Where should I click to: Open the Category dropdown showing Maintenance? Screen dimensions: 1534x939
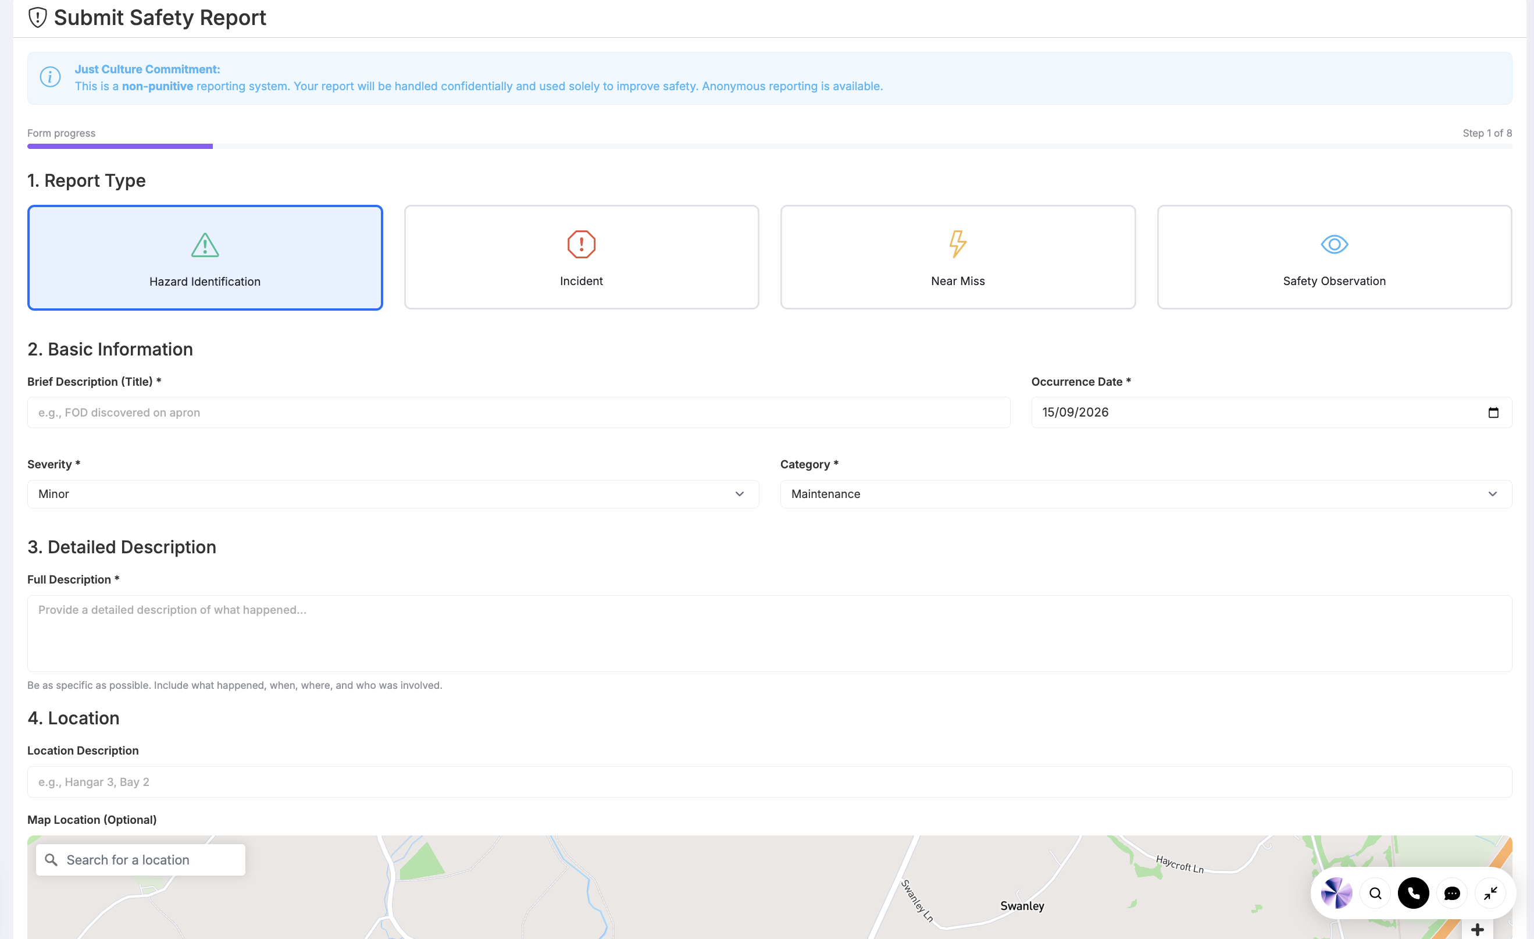pyautogui.click(x=1146, y=494)
